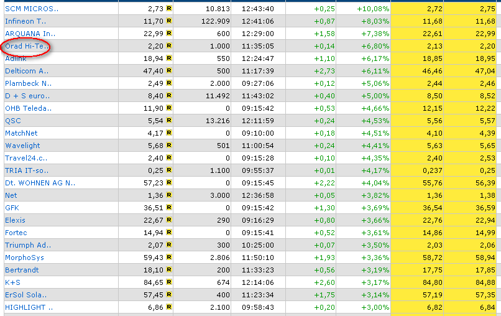The height and width of the screenshot is (316, 501).
Task: Click the R icon in the Net row
Action: (x=169, y=195)
